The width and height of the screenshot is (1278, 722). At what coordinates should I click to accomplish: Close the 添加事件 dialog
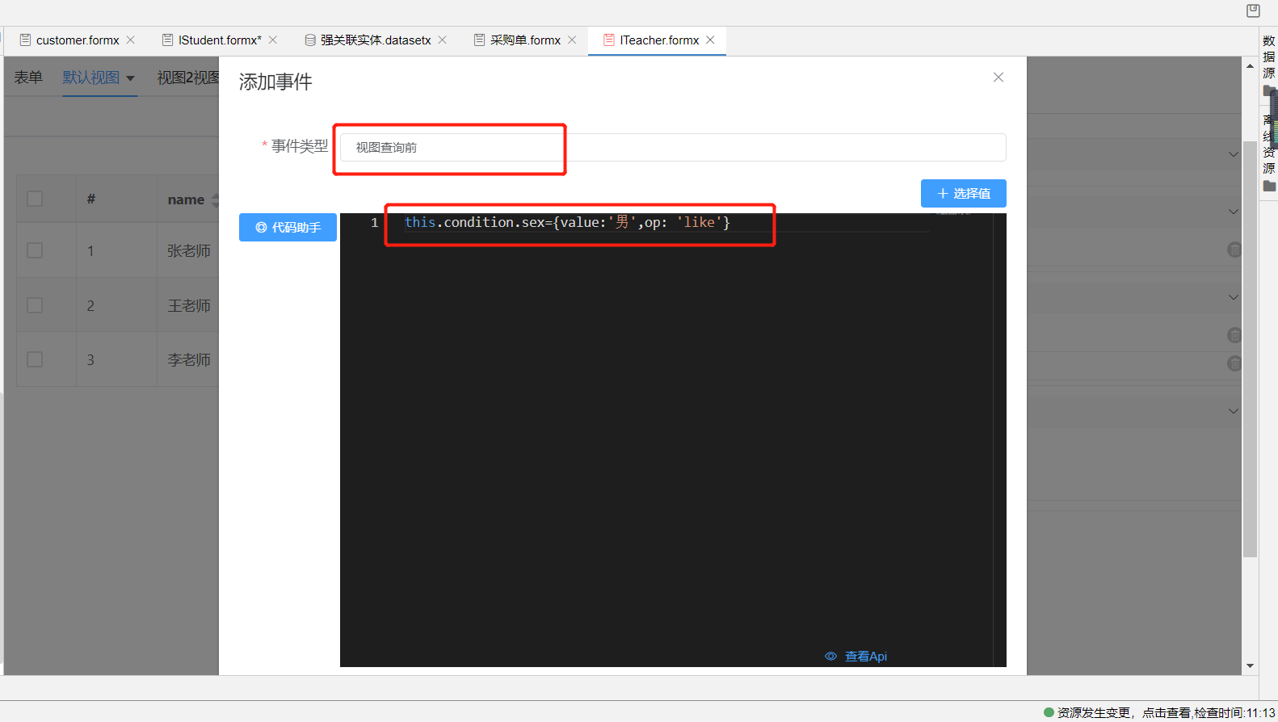998,78
